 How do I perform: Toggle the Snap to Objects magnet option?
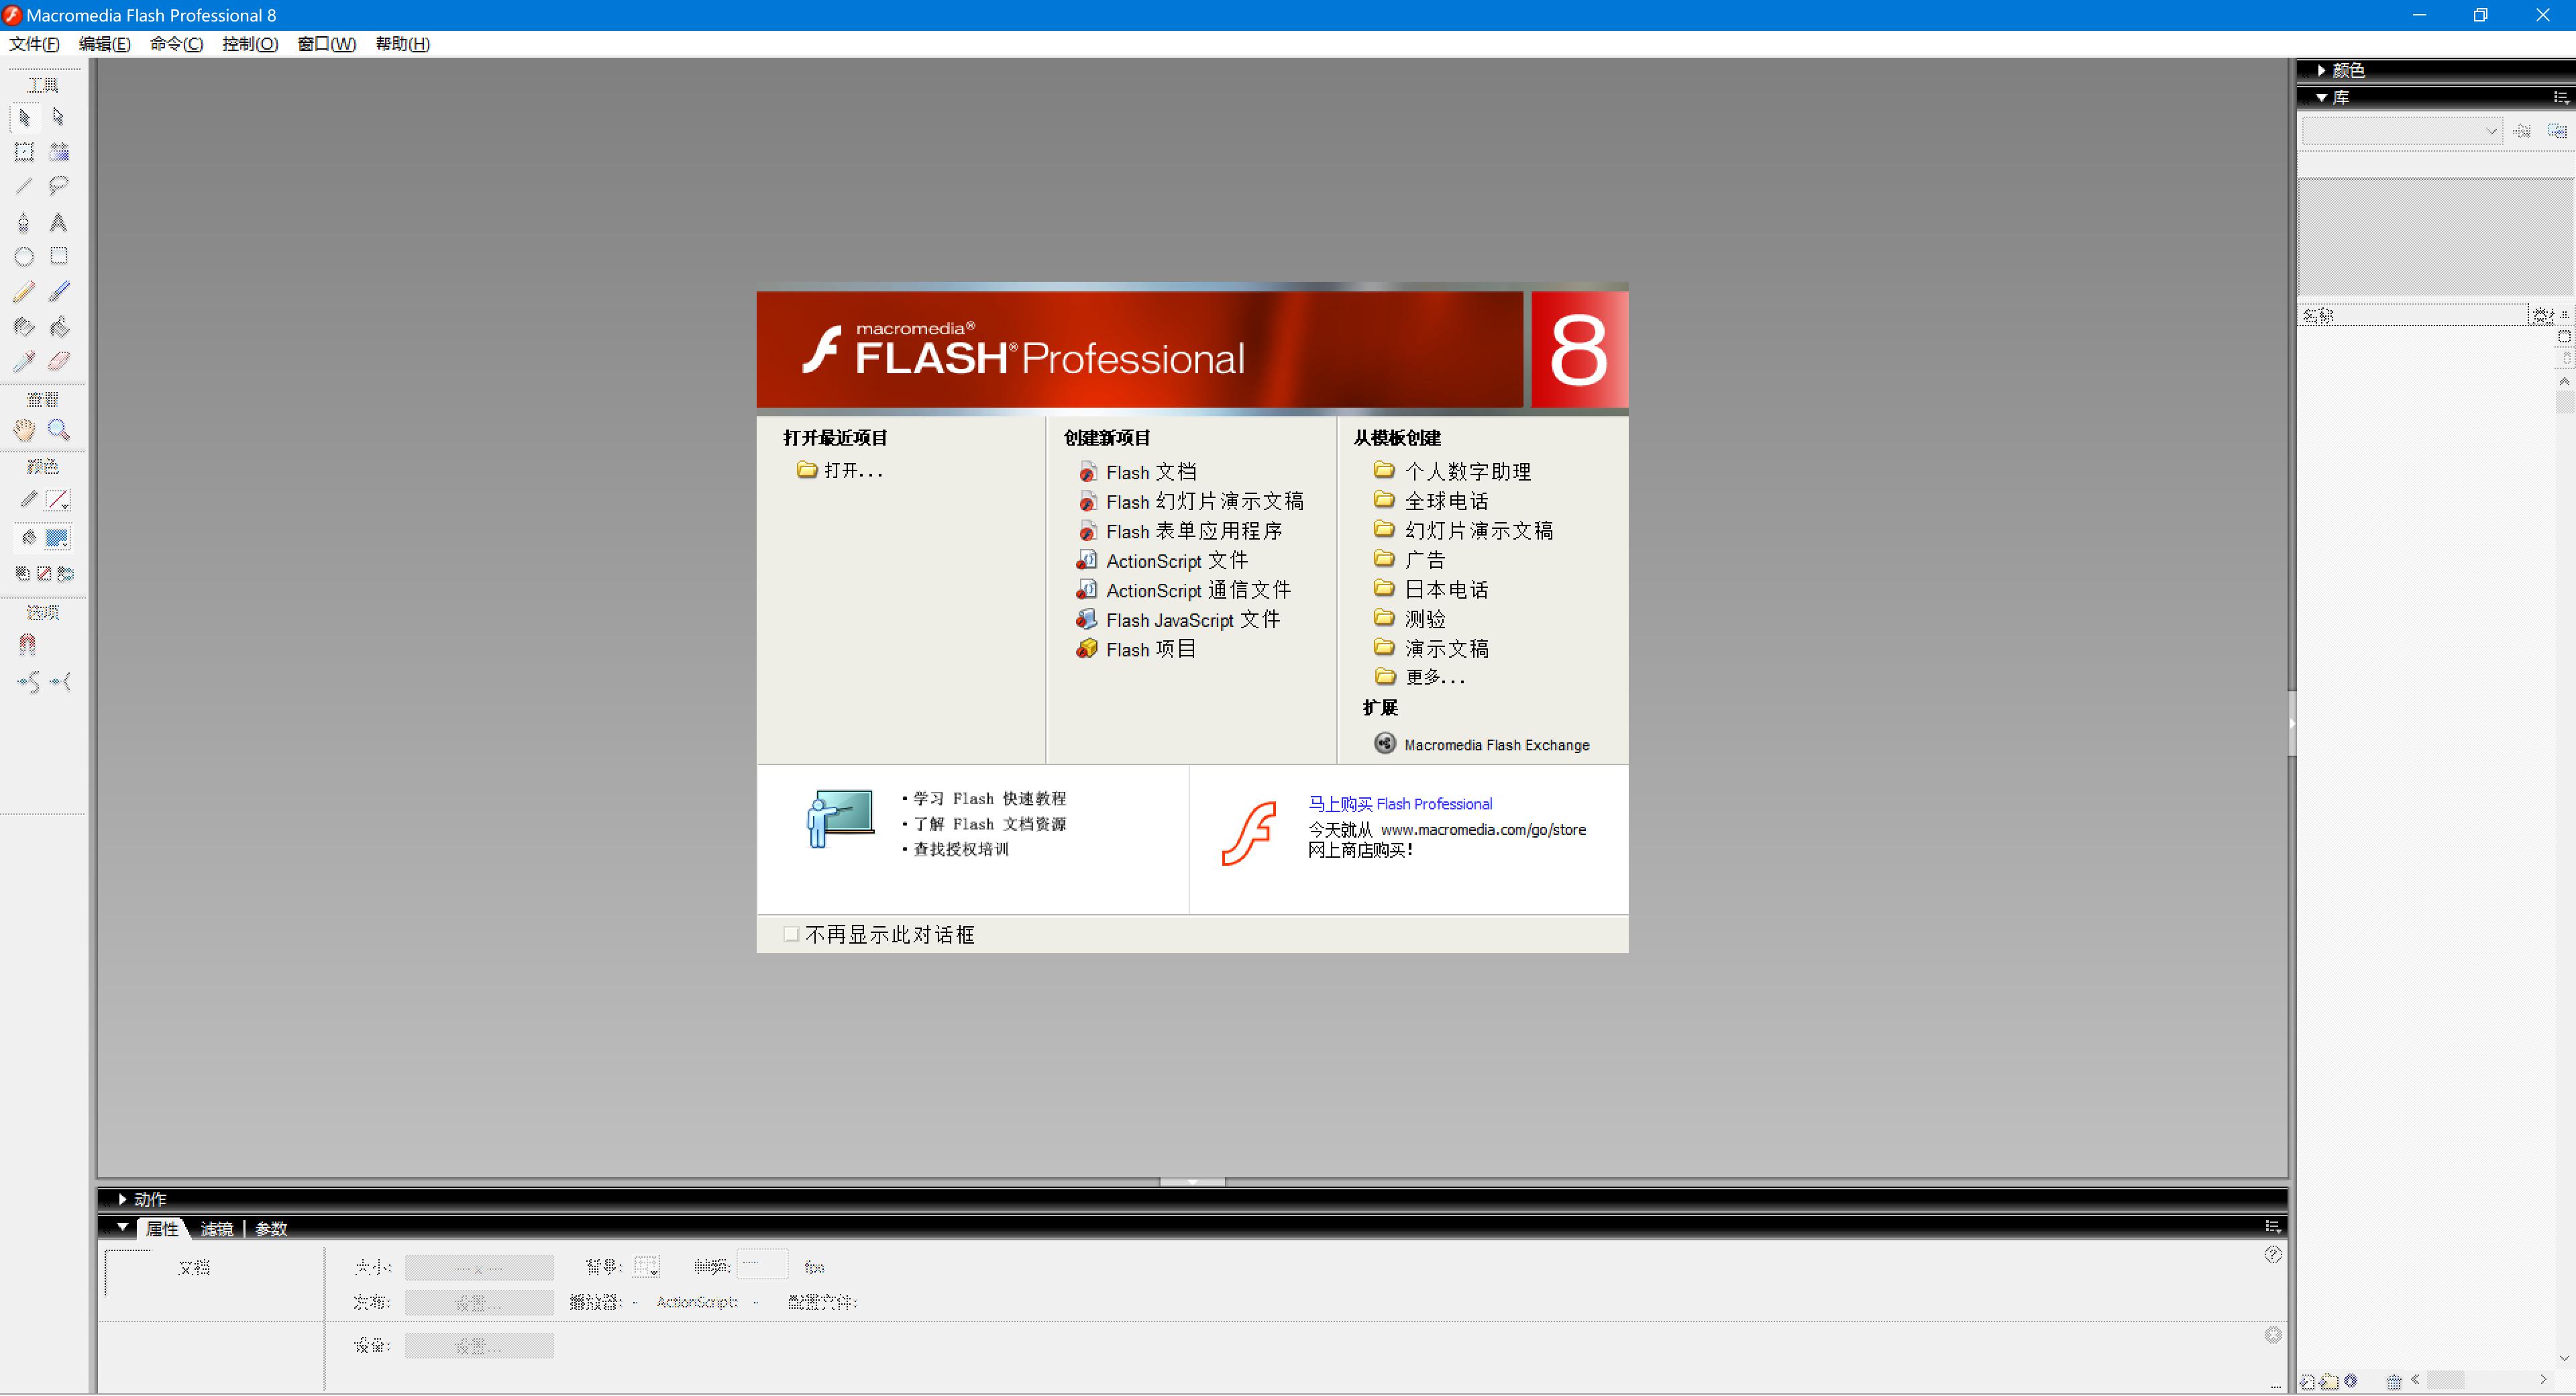coord(28,644)
